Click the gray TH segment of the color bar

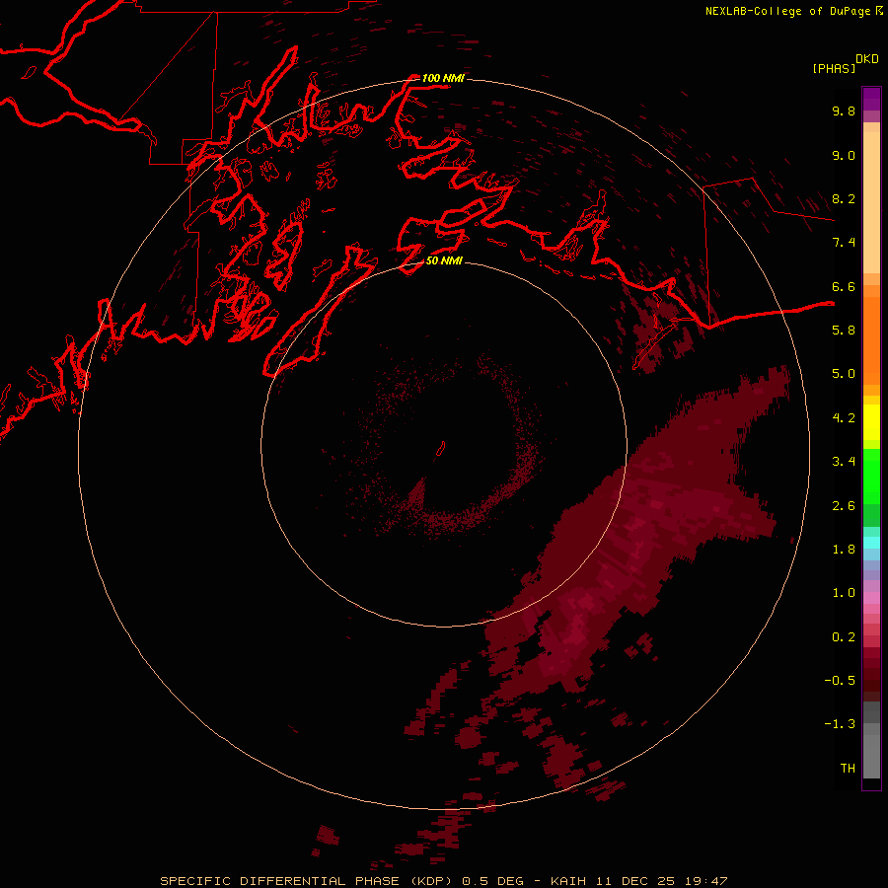[x=871, y=756]
